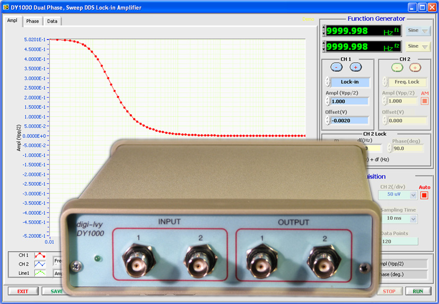Image resolution: width=439 pixels, height=304 pixels.
Task: Minimize the DY1000 window
Action: pos(412,7)
